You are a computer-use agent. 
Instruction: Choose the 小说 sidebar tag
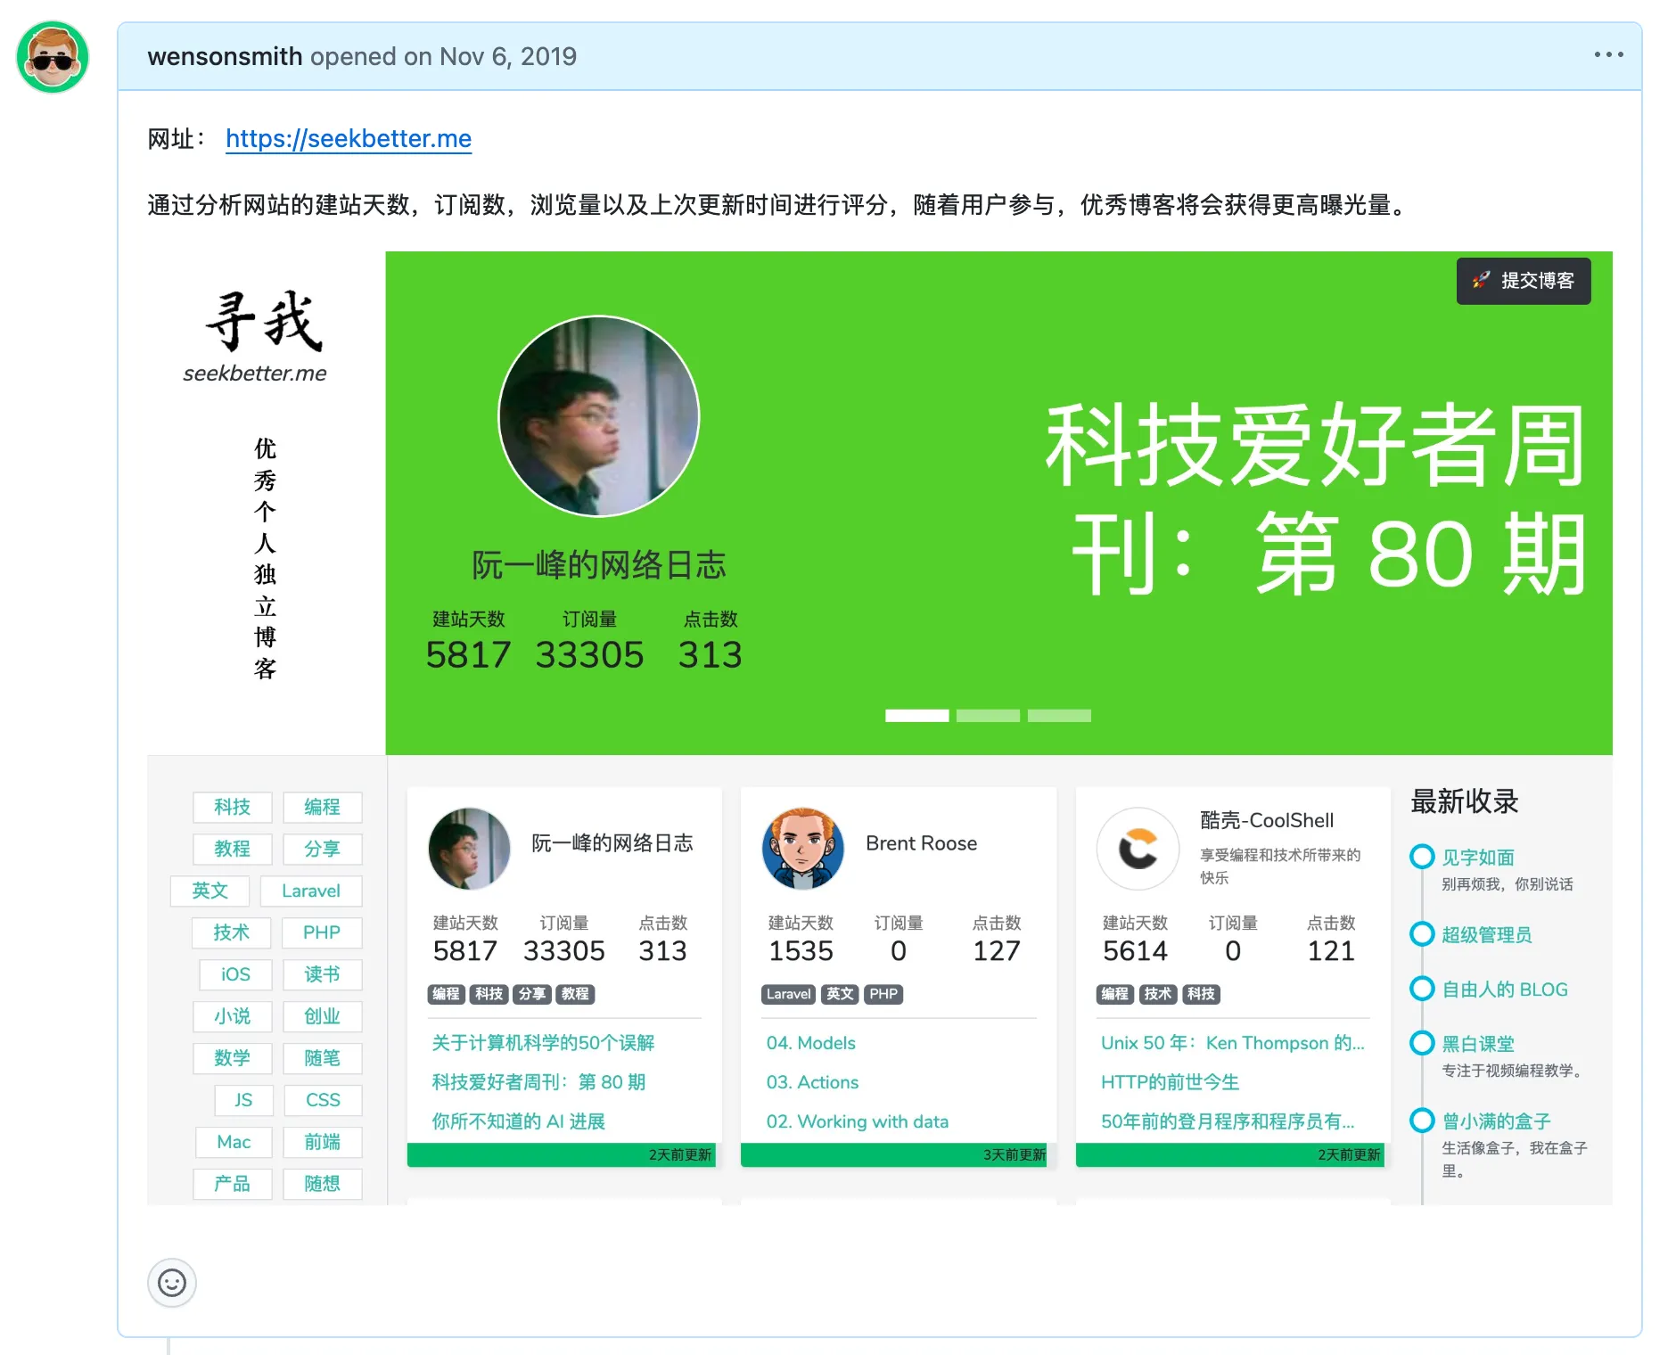click(x=232, y=1016)
